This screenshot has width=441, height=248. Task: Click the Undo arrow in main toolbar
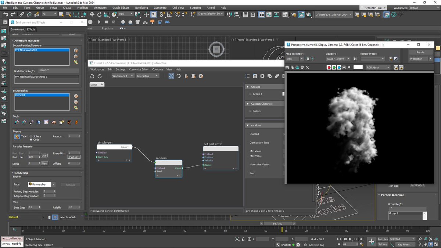point(6,14)
